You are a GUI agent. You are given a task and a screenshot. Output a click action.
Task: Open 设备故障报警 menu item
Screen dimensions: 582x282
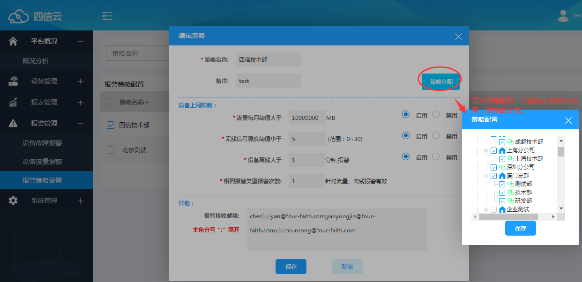(x=42, y=143)
